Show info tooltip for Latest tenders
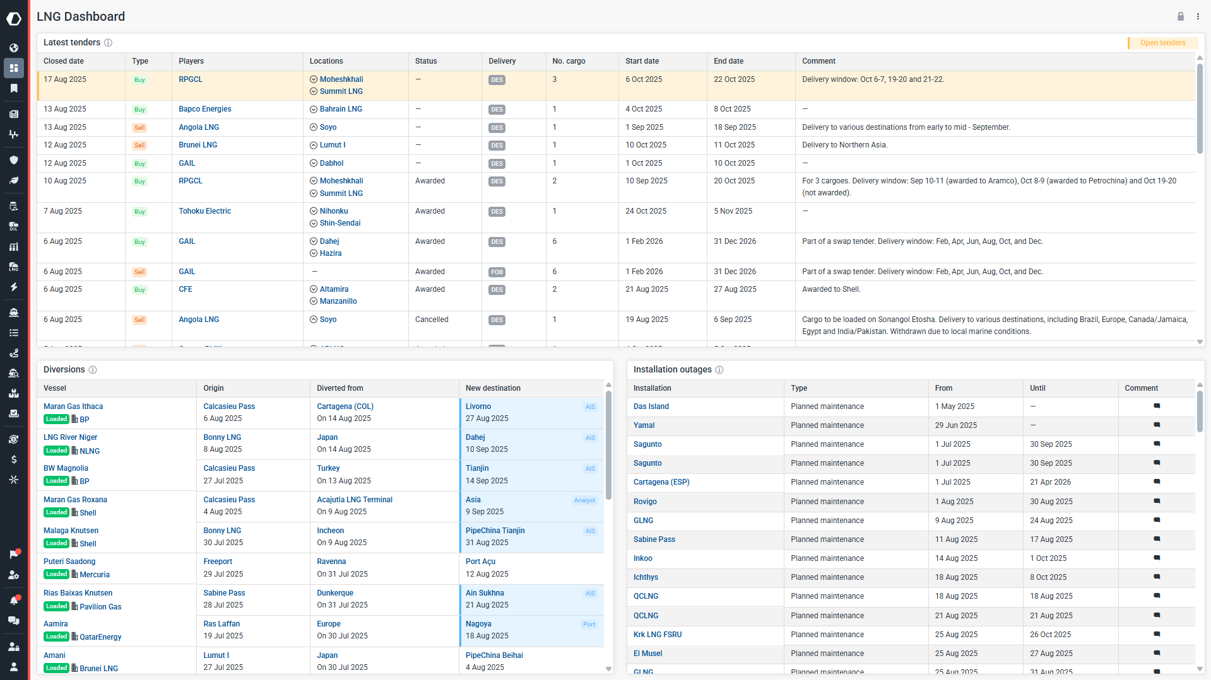This screenshot has height=680, width=1211. 108,43
